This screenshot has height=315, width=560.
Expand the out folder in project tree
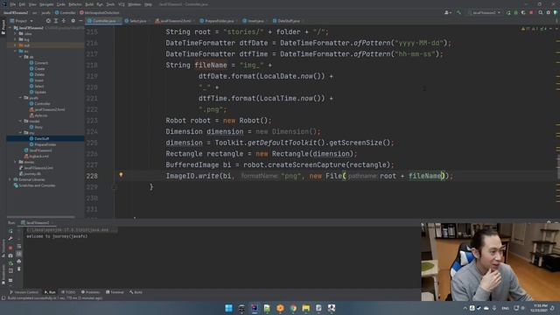pyautogui.click(x=16, y=45)
